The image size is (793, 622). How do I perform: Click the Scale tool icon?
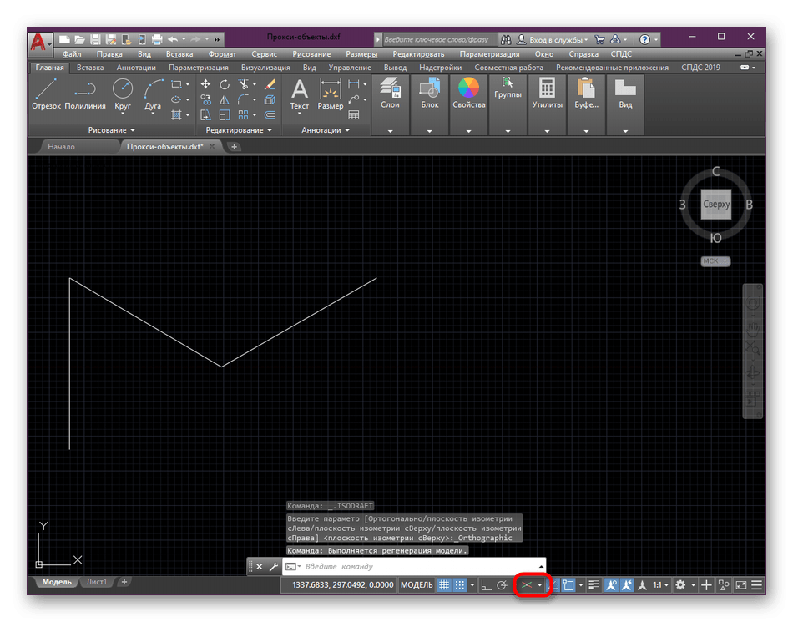point(224,114)
